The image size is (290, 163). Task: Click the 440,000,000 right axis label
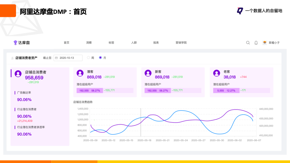[266, 109]
